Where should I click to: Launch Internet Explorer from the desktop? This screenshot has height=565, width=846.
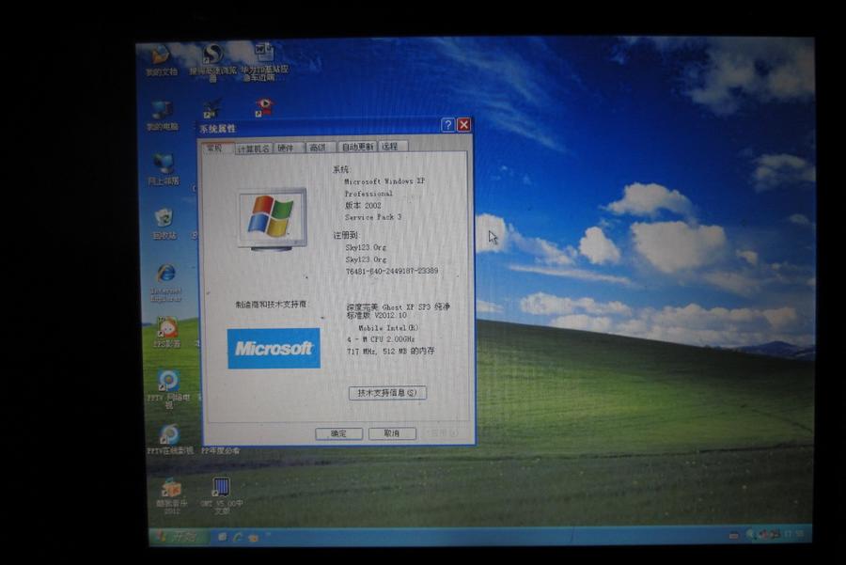tap(166, 282)
